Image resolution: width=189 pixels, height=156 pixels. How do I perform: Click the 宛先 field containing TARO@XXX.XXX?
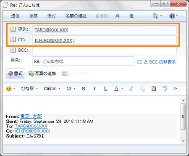coord(104,30)
